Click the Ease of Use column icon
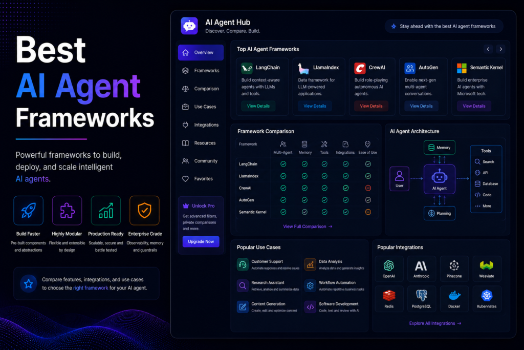 click(x=367, y=144)
